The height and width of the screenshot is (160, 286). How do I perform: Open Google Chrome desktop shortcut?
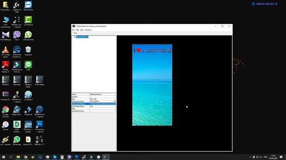coord(5,112)
